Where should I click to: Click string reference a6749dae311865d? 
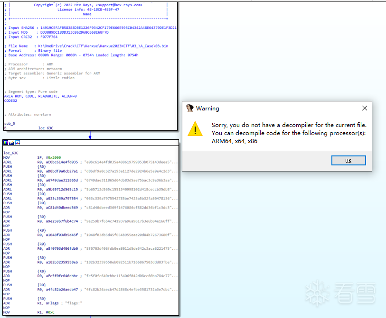coord(62,181)
